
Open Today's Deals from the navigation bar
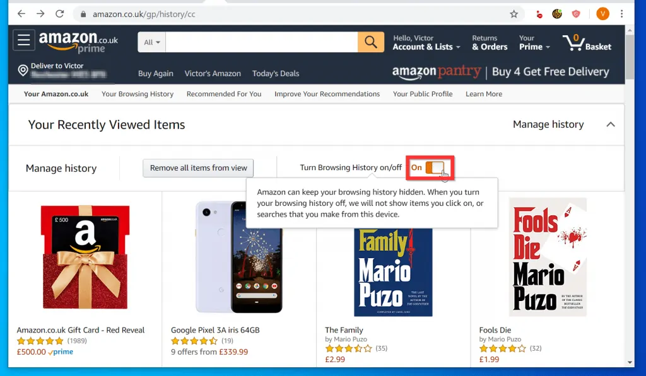click(276, 73)
